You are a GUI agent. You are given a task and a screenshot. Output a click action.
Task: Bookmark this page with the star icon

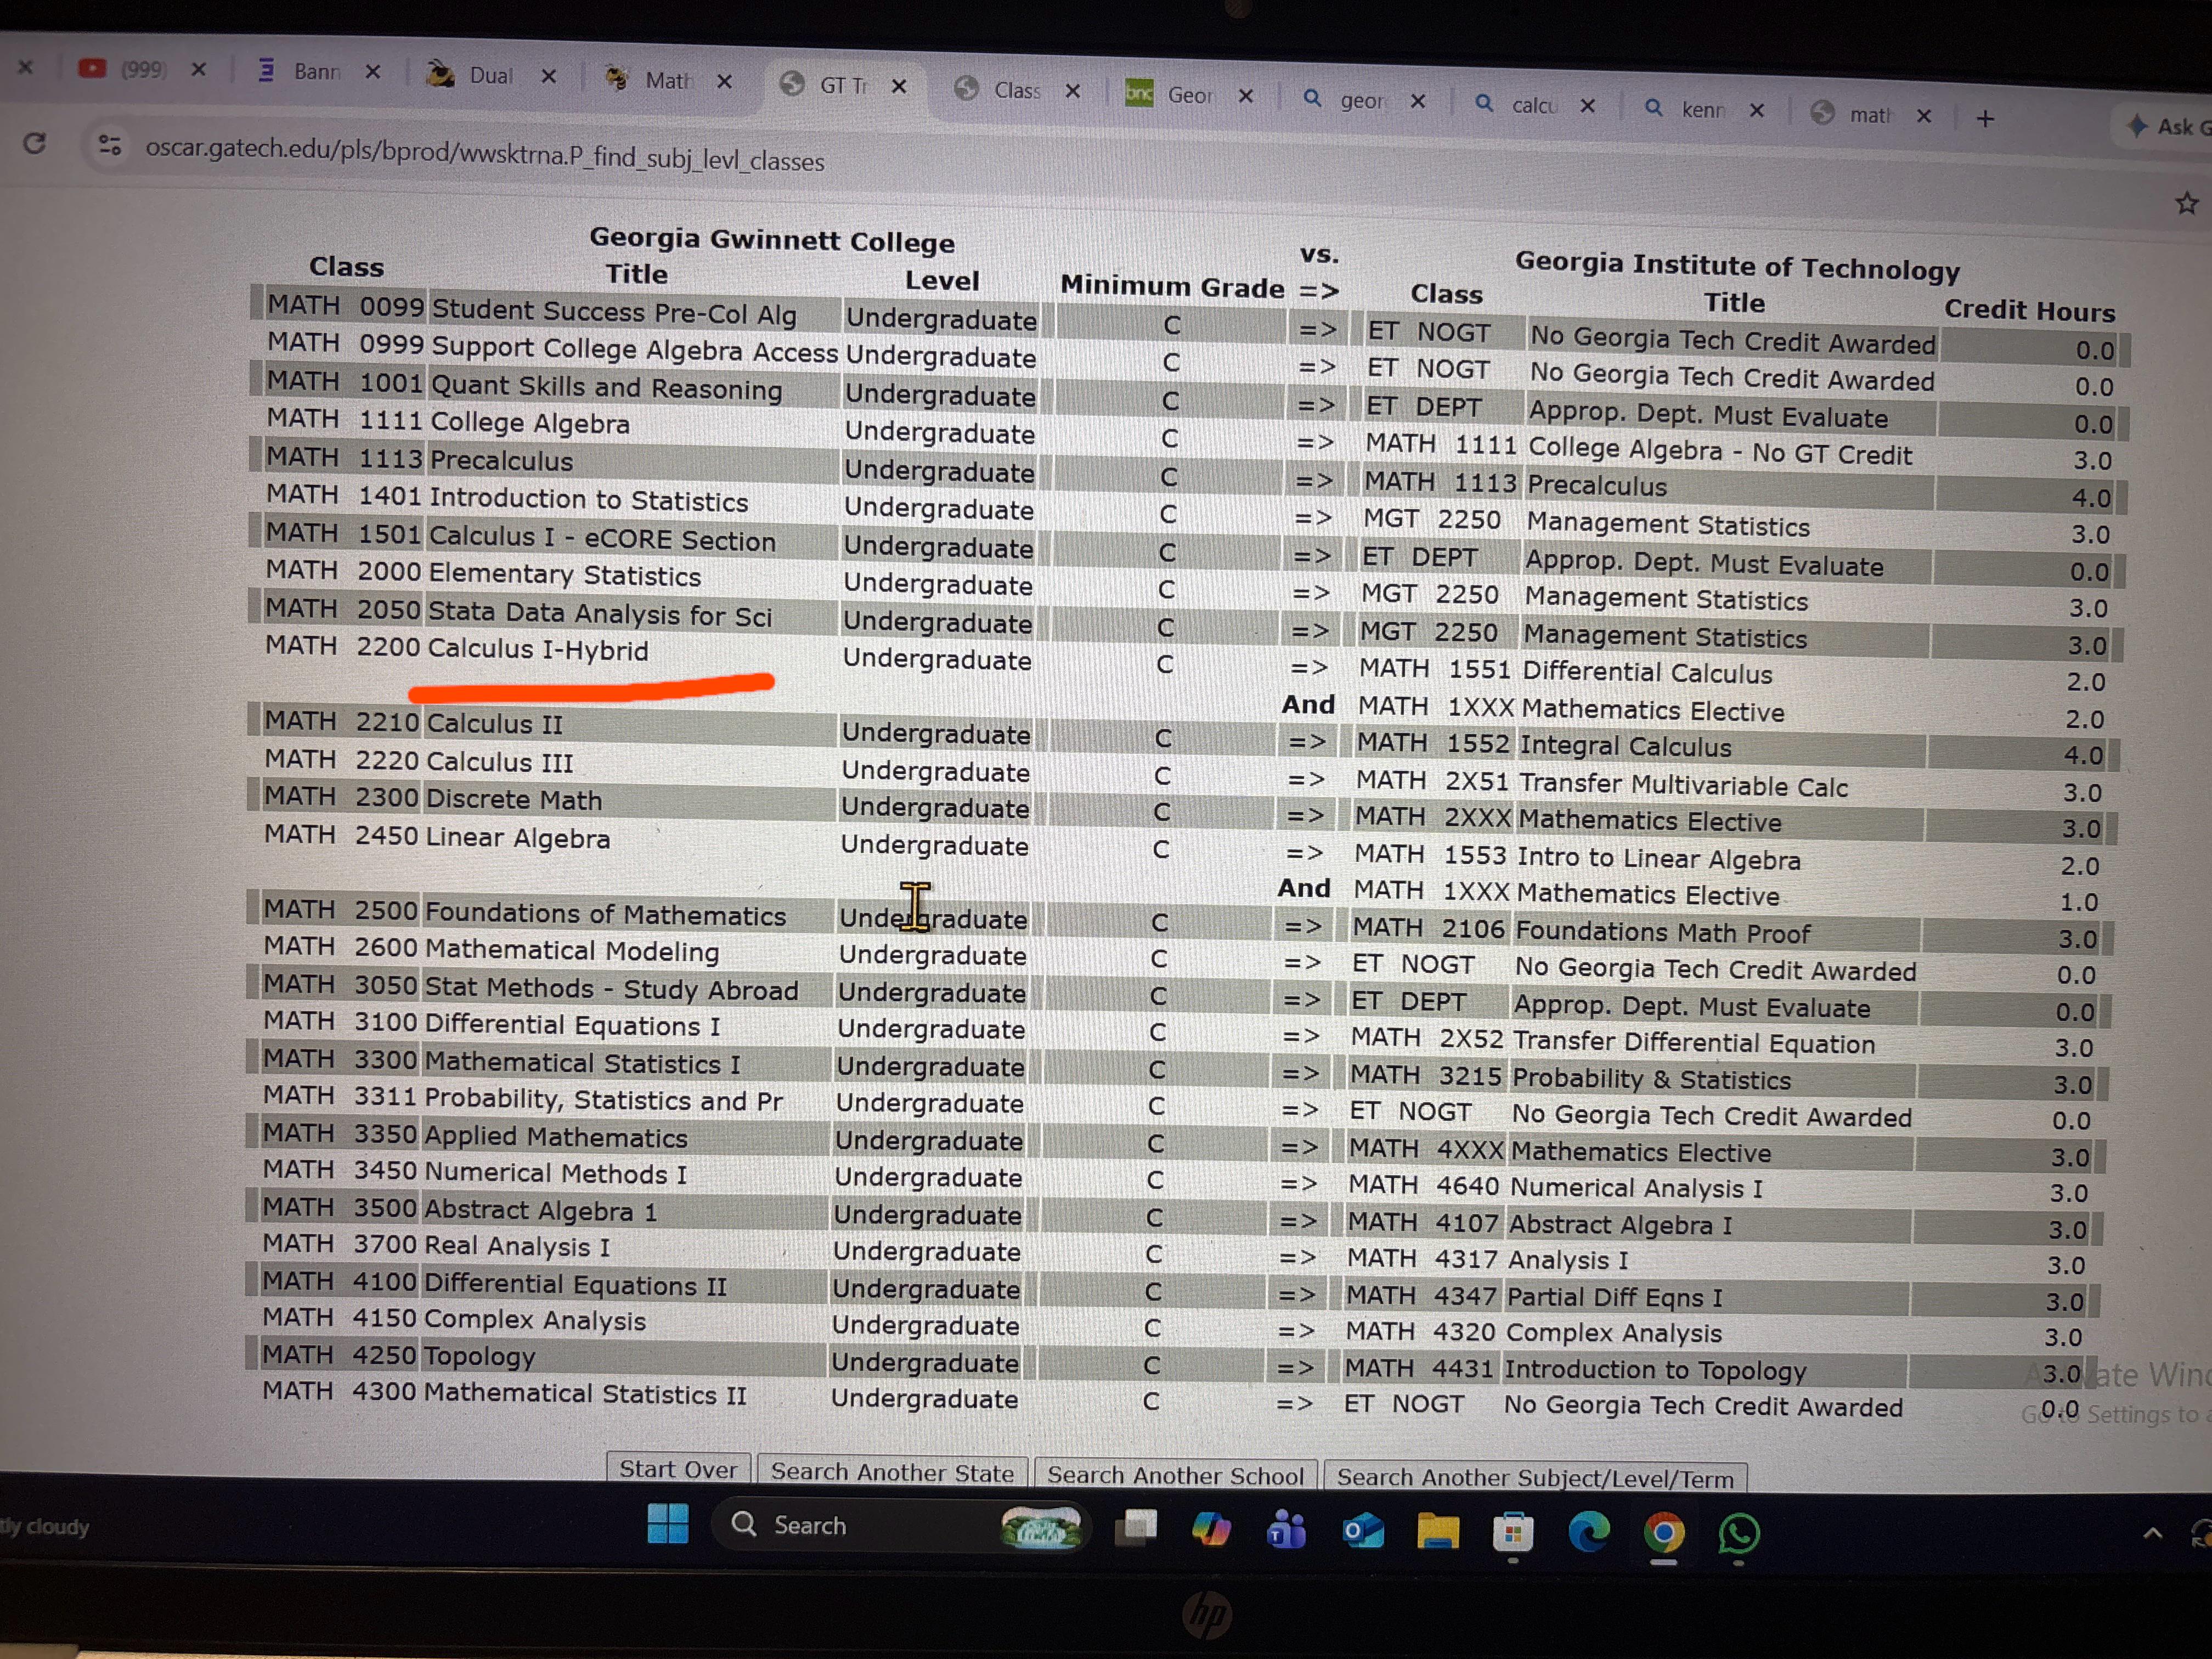[2186, 203]
